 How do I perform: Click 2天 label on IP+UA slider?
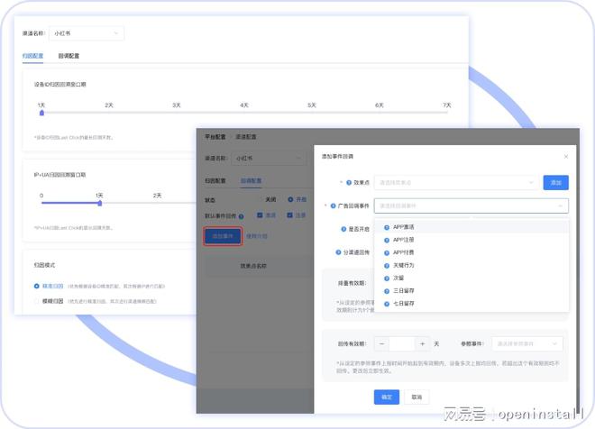pos(157,196)
